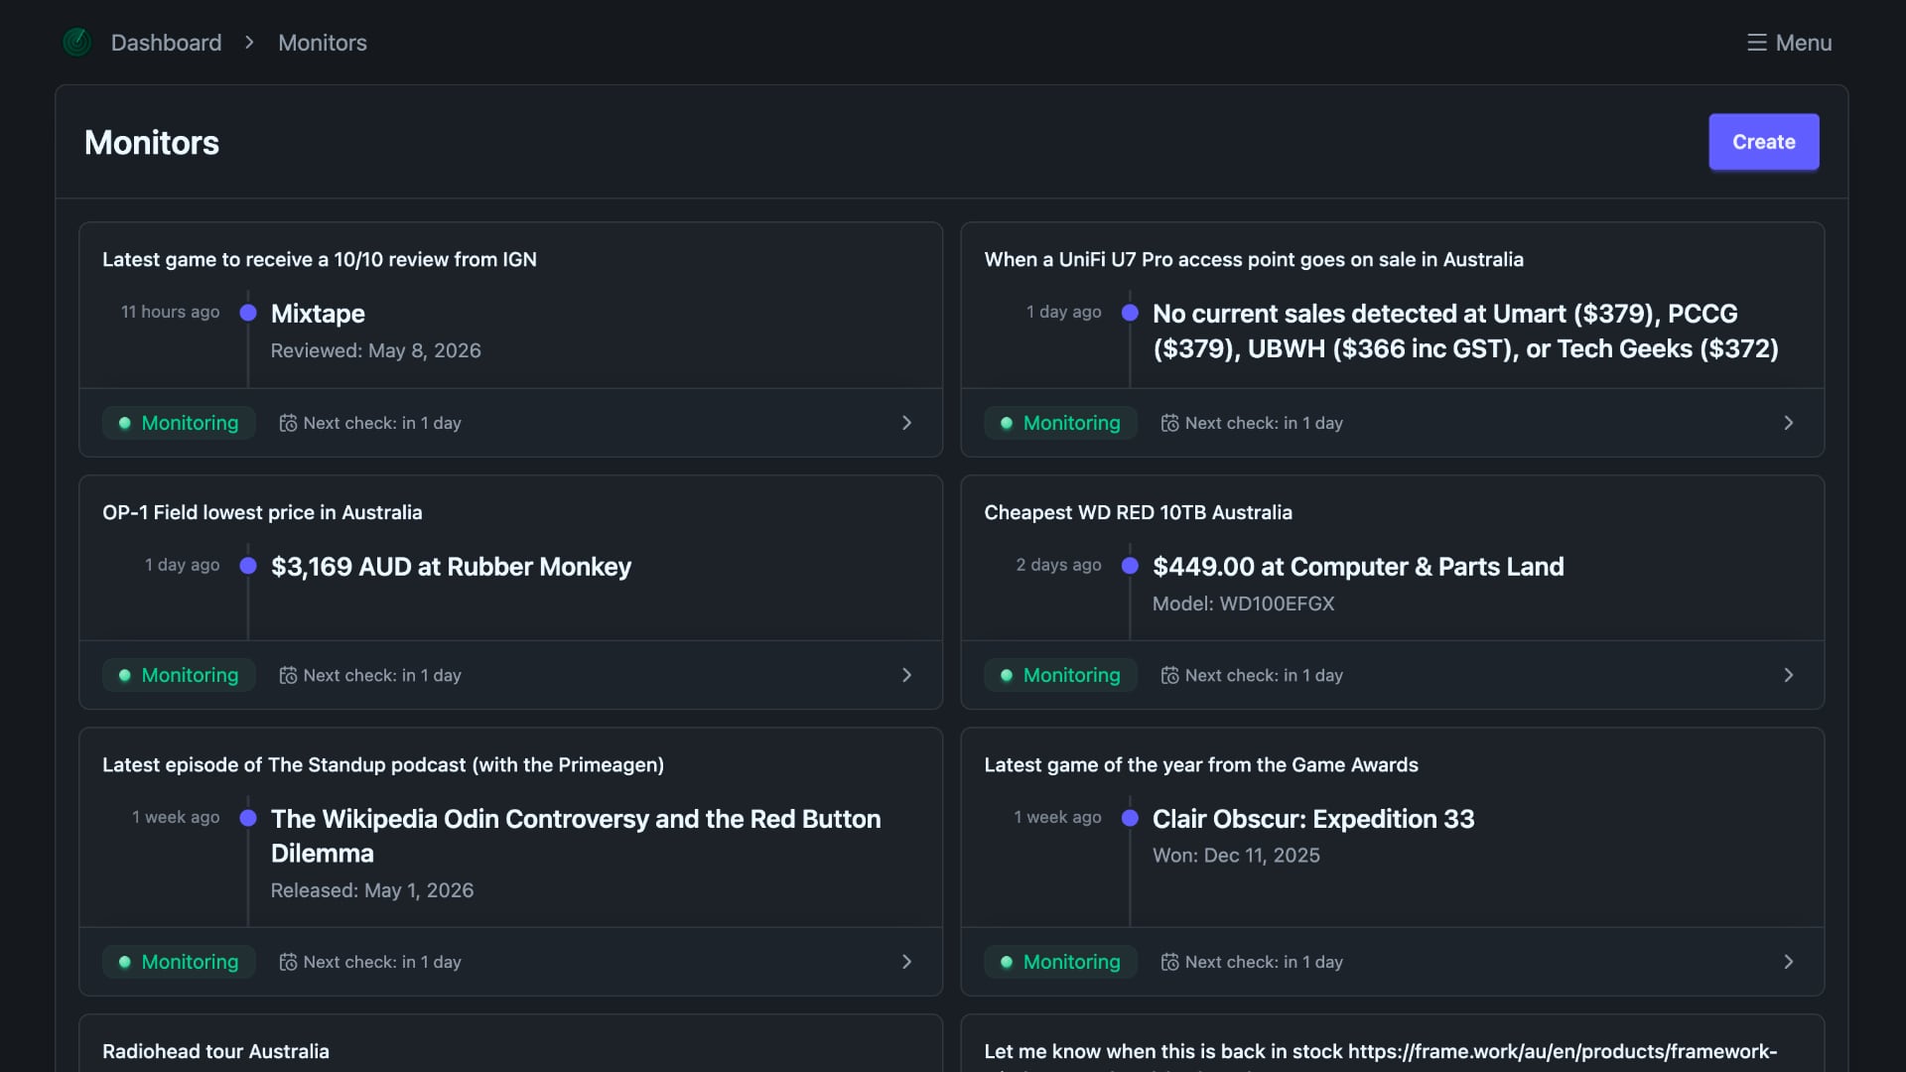Viewport: 1906px width, 1072px height.
Task: Click the timeline dot beside Clair Obscur
Action: click(1130, 818)
